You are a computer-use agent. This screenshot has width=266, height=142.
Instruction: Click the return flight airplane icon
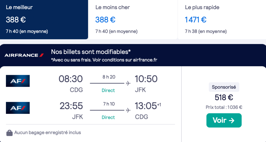128,110
